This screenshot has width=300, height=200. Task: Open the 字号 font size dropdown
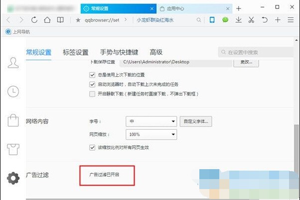151,121
